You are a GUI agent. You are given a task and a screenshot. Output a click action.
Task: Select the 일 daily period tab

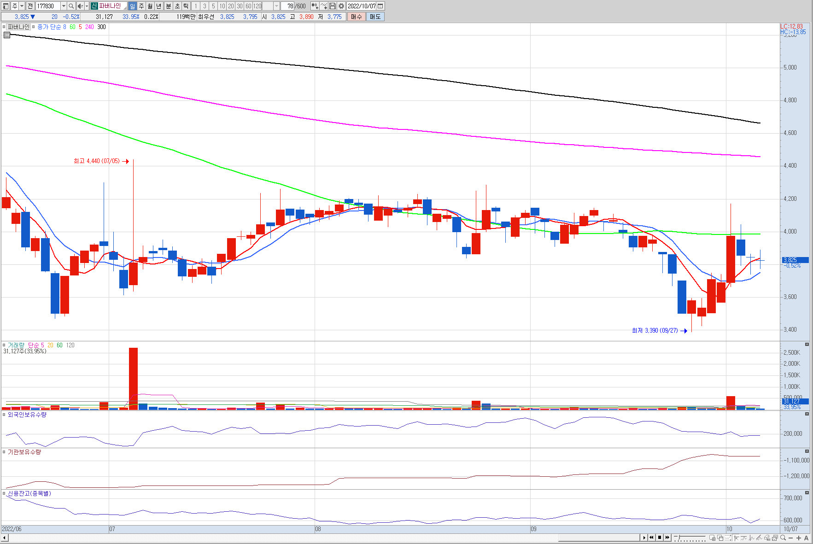pos(133,6)
